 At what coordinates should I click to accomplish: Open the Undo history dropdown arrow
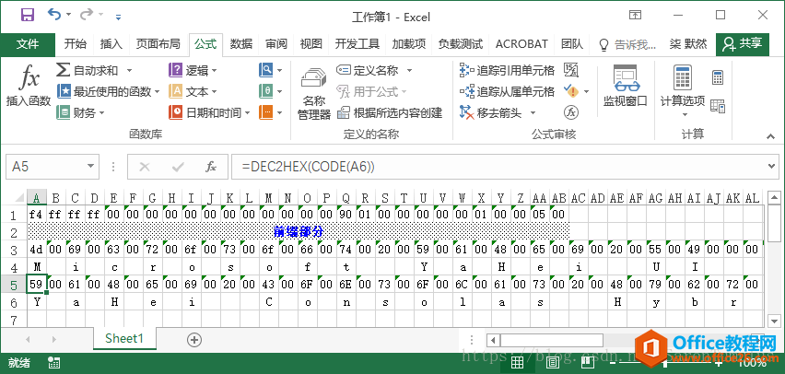point(68,15)
